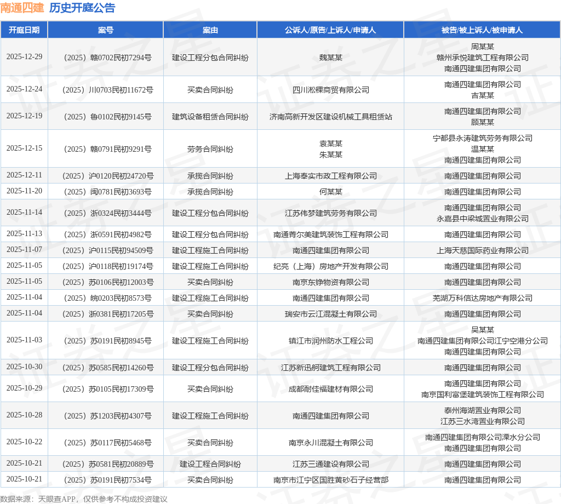Viewport: 561px width, 504px height.
Task: Click plaintiff 朱某某
Action: click(330, 154)
